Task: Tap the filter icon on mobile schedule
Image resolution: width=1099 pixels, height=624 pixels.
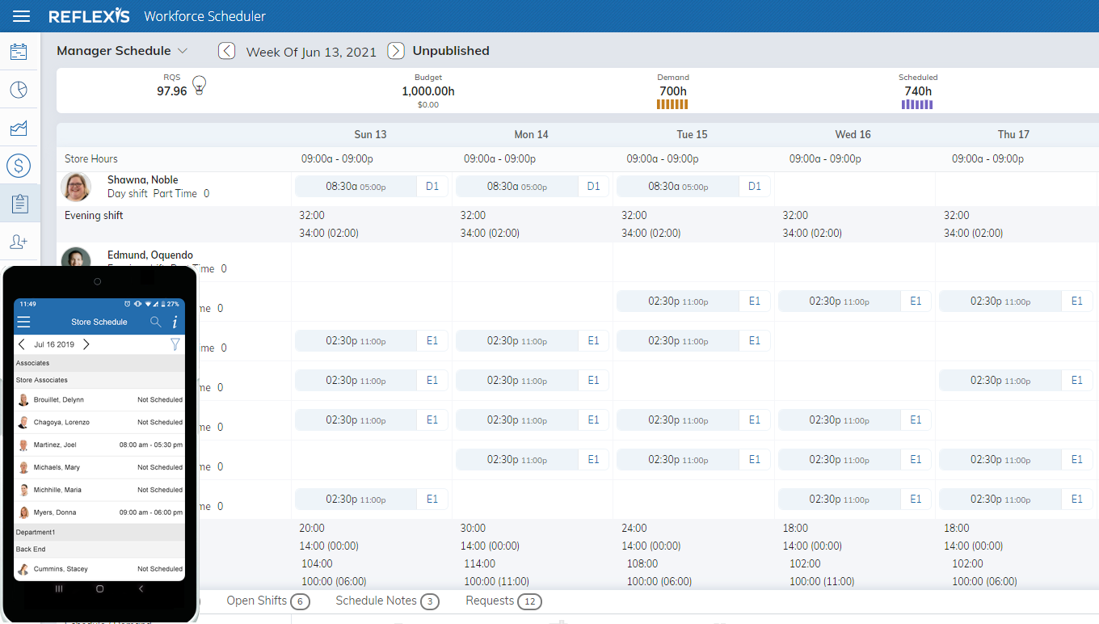Action: click(175, 344)
